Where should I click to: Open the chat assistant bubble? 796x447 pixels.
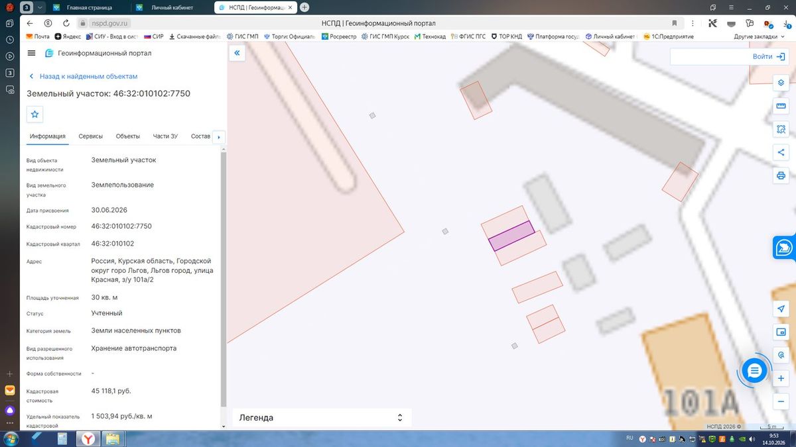(x=754, y=371)
